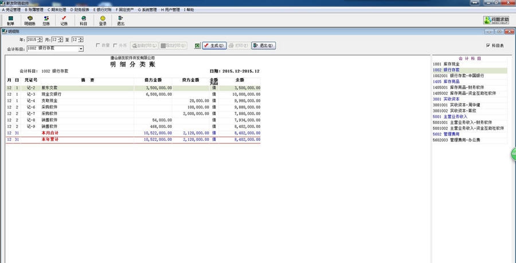The image size is (516, 263).
Task: Select 5001001 主营业务收入-财务软件
Action: 470,122
